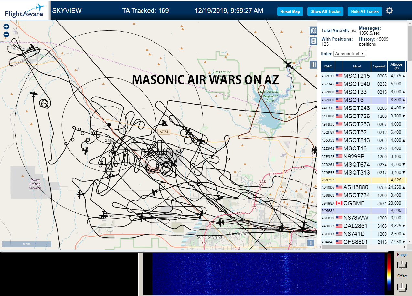
Task: Open the settings gear icon
Action: pos(389,11)
